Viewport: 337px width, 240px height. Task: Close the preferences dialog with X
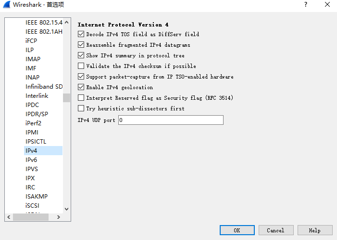tap(327, 4)
